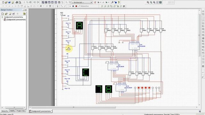The image size is (205, 115).
Task: Click New design icon in Design Toolbox
Action: pyautogui.click(x=3, y=14)
